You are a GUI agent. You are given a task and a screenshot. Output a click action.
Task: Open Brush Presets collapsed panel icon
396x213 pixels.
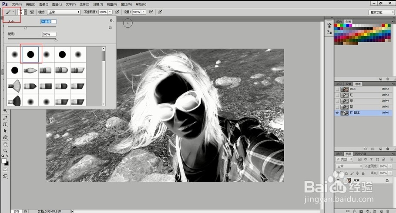click(329, 25)
